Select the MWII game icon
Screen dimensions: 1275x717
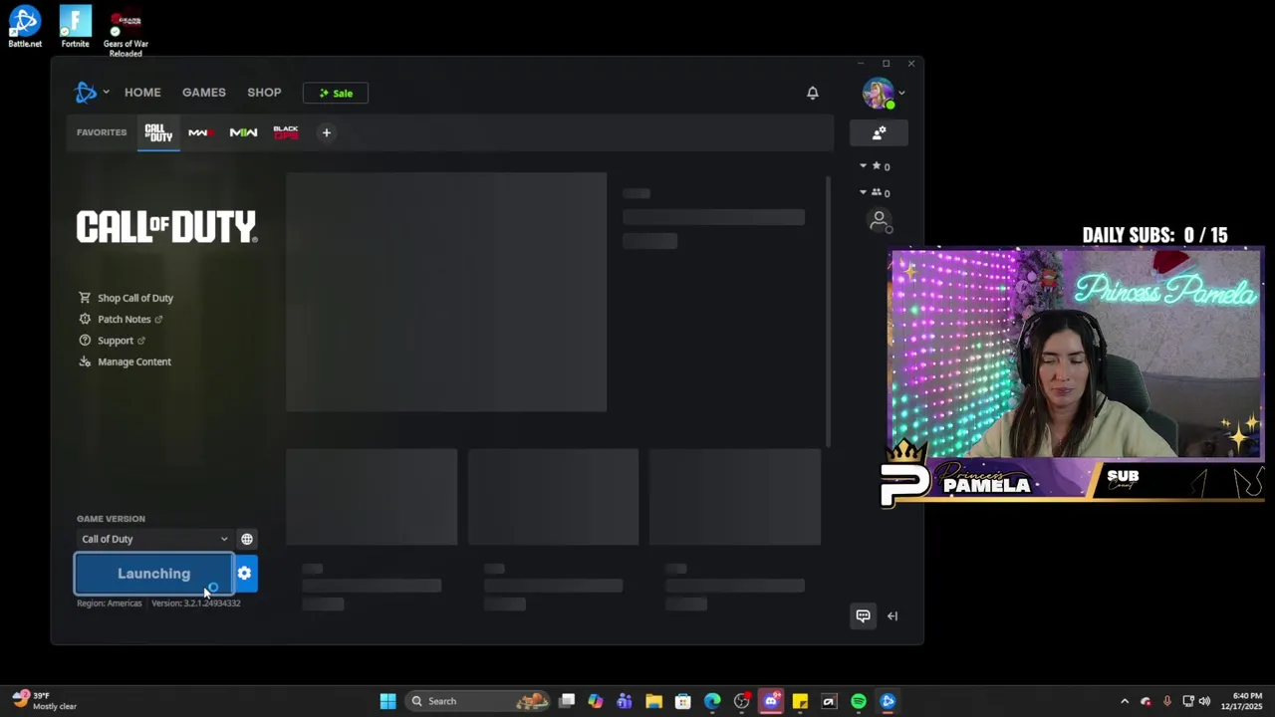pos(243,132)
